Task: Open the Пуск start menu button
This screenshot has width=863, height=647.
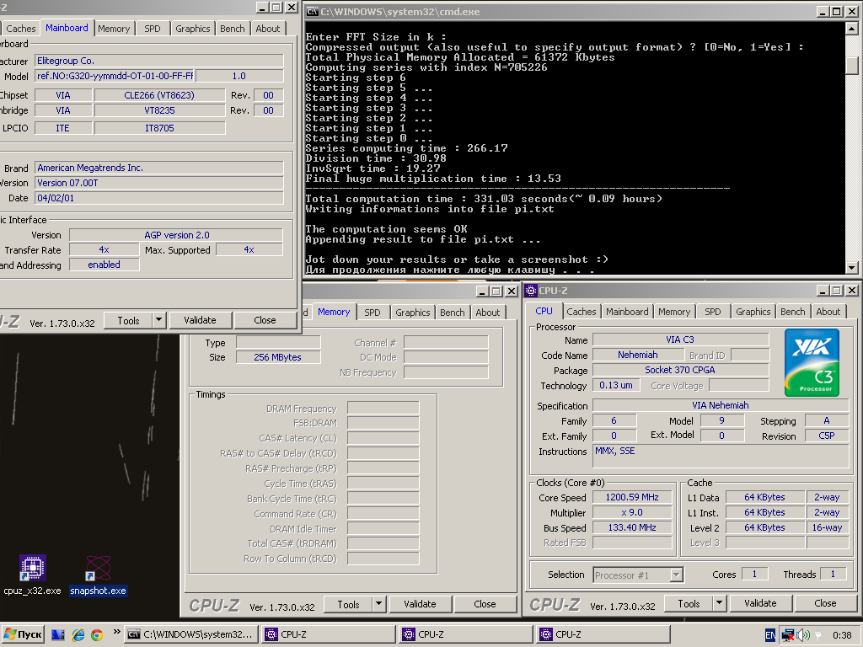Action: 23,634
